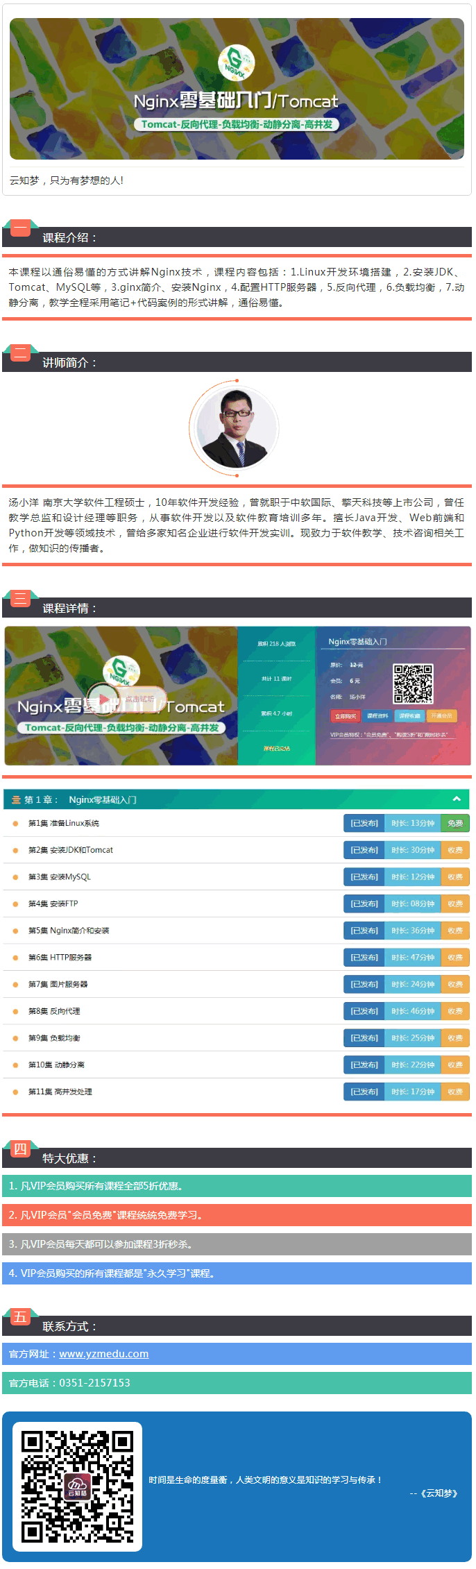Click the orange bullet beside 第3集

[x=15, y=877]
